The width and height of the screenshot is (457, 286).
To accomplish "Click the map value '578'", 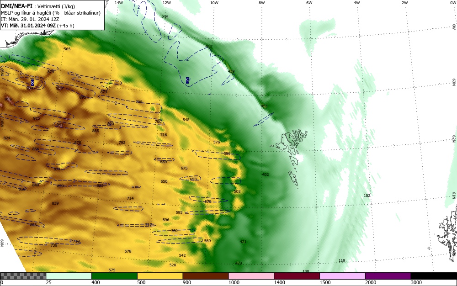I will (x=128, y=251).
